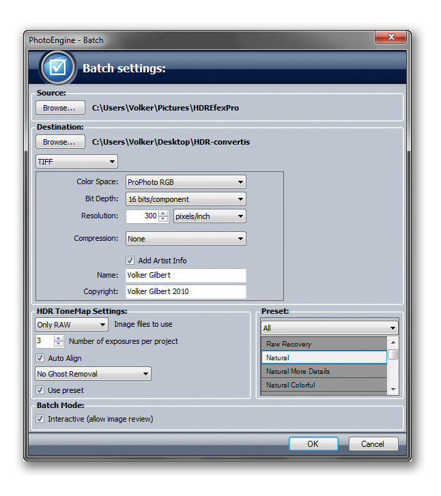Close the PhotoEngine Batch dialog
This screenshot has width=441, height=496.
[x=391, y=37]
